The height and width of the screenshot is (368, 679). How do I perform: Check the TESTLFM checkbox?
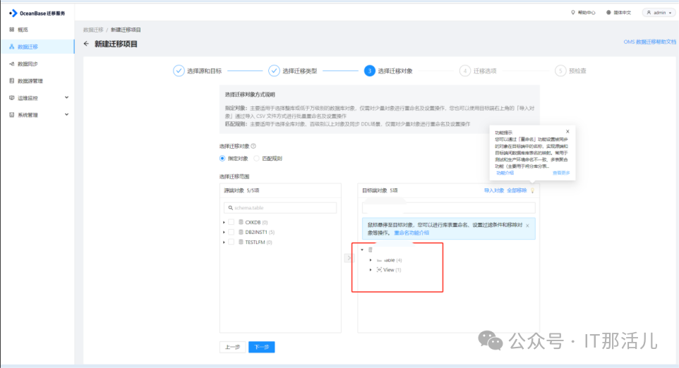(x=232, y=243)
